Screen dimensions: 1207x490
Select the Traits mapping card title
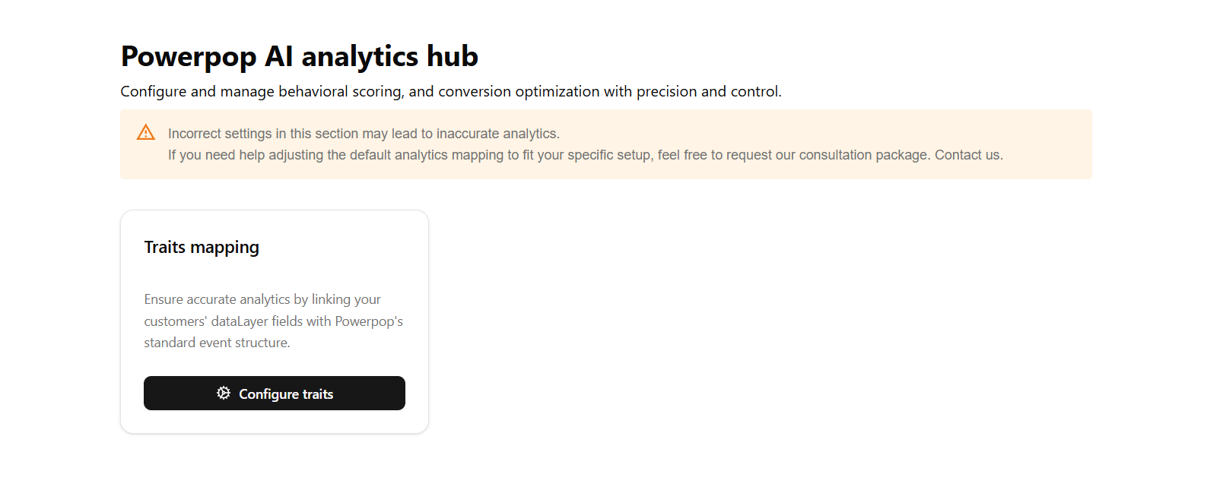click(x=202, y=248)
